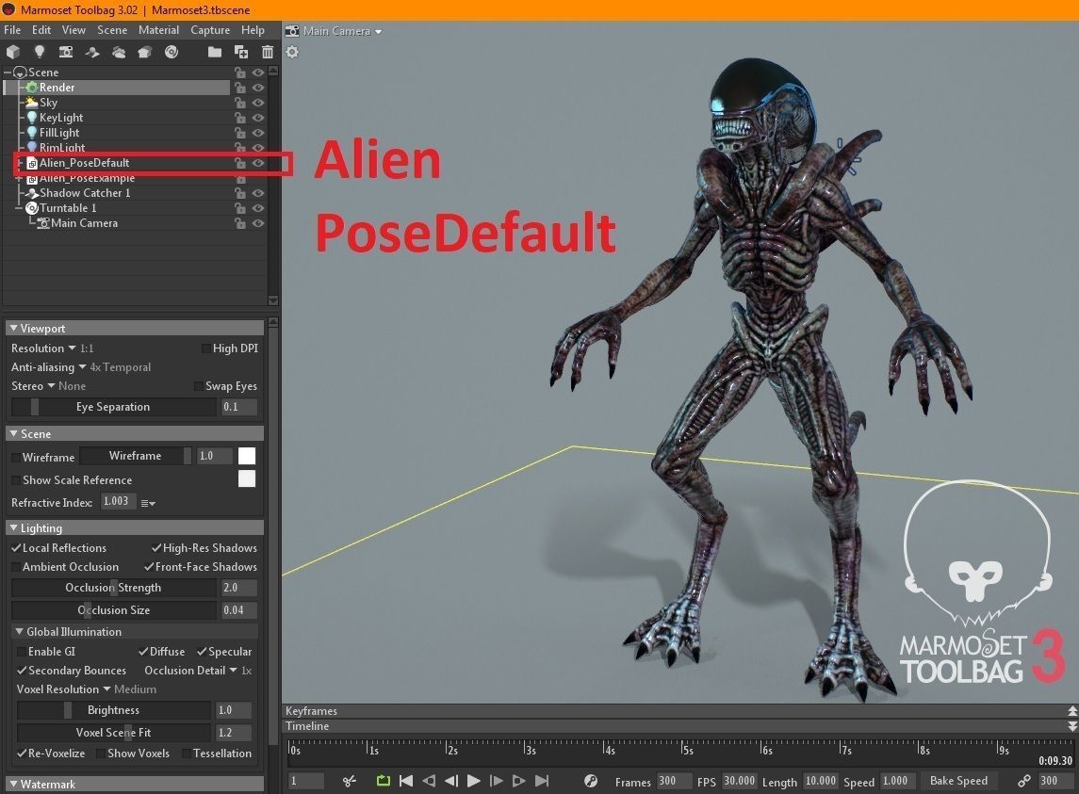
Task: Open the File menu
Action: 12,30
